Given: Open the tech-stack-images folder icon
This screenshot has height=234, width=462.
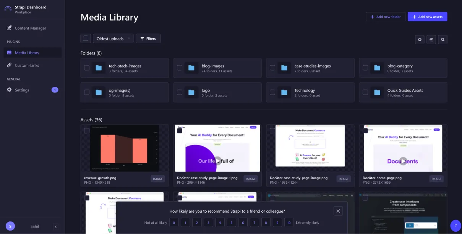Looking at the screenshot, I should [x=99, y=68].
